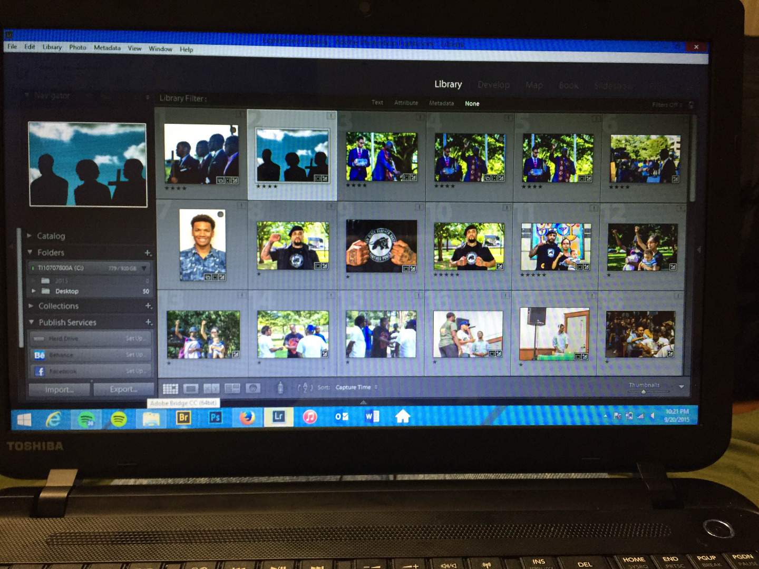
Task: Open Survey view icon
Action: (x=232, y=389)
